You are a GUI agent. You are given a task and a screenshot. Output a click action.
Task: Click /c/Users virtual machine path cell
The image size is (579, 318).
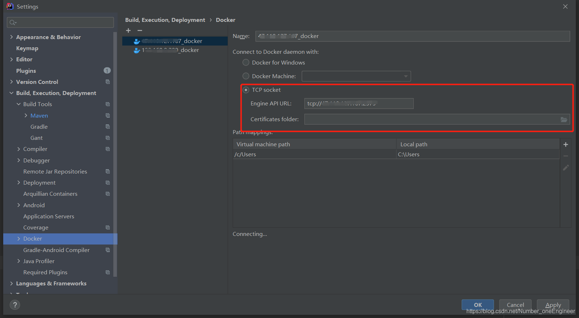click(314, 154)
